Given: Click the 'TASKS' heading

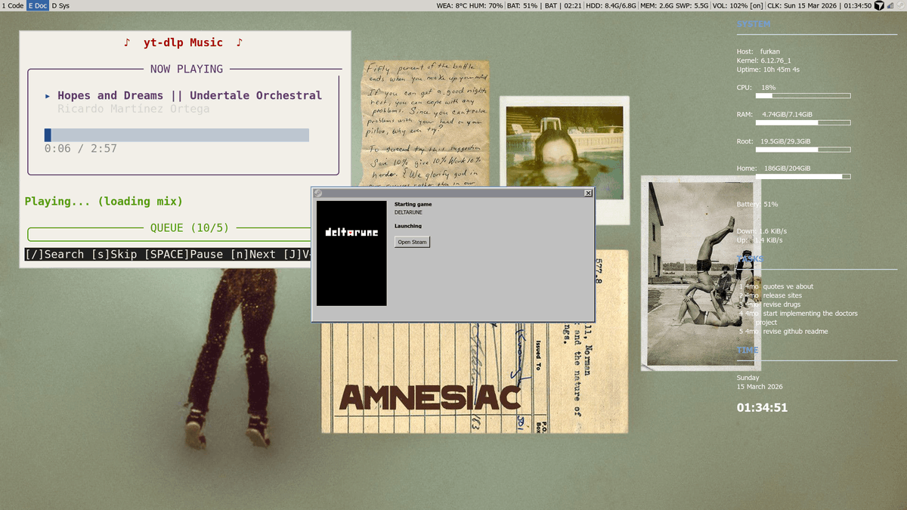Looking at the screenshot, I should tap(750, 259).
